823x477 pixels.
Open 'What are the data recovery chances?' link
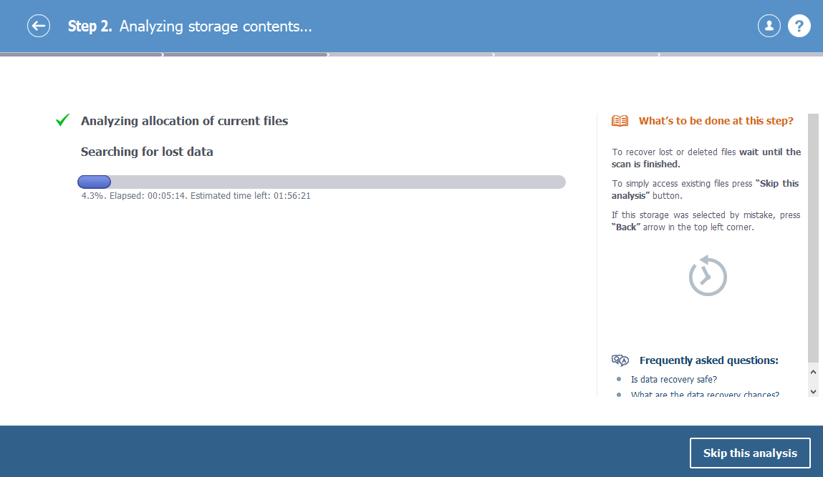coord(705,394)
